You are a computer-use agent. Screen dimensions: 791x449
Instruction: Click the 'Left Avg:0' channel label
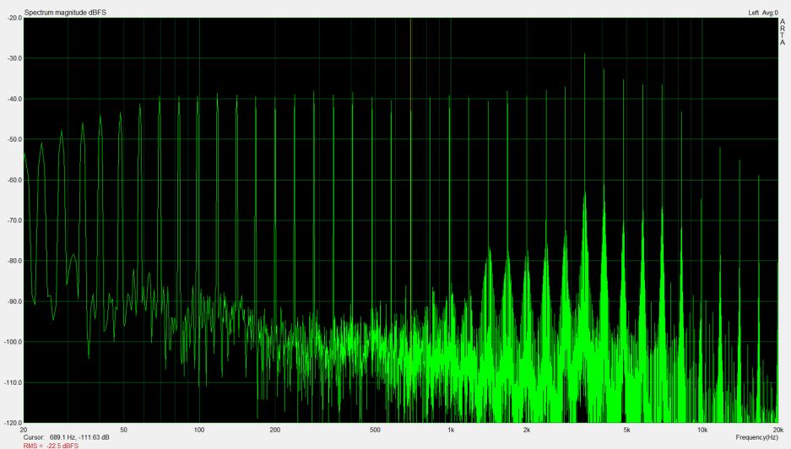(x=763, y=13)
